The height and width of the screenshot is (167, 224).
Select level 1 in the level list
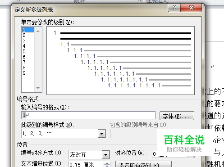click(x=28, y=30)
